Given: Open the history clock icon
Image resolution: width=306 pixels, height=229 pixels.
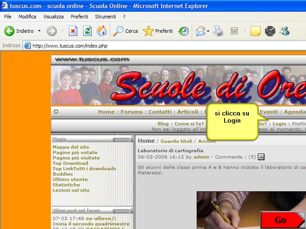Looking at the screenshot, I should [x=184, y=31].
